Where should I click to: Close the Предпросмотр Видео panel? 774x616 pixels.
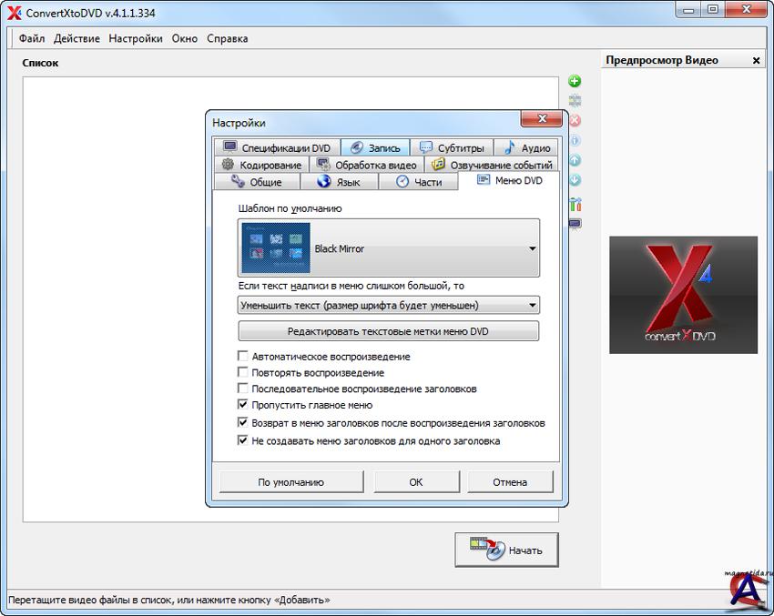[x=756, y=61]
